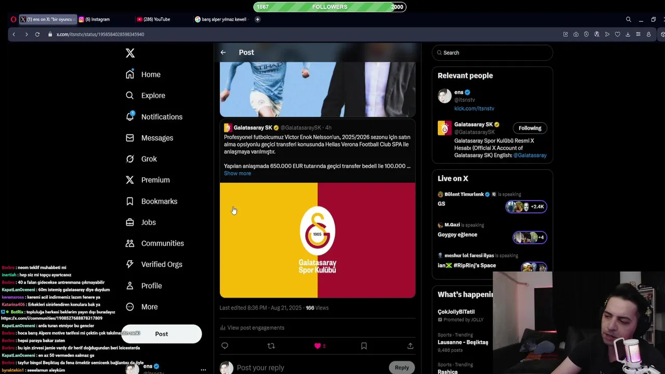Click the ad blocker shield icon
The image size is (665, 374).
(586, 34)
